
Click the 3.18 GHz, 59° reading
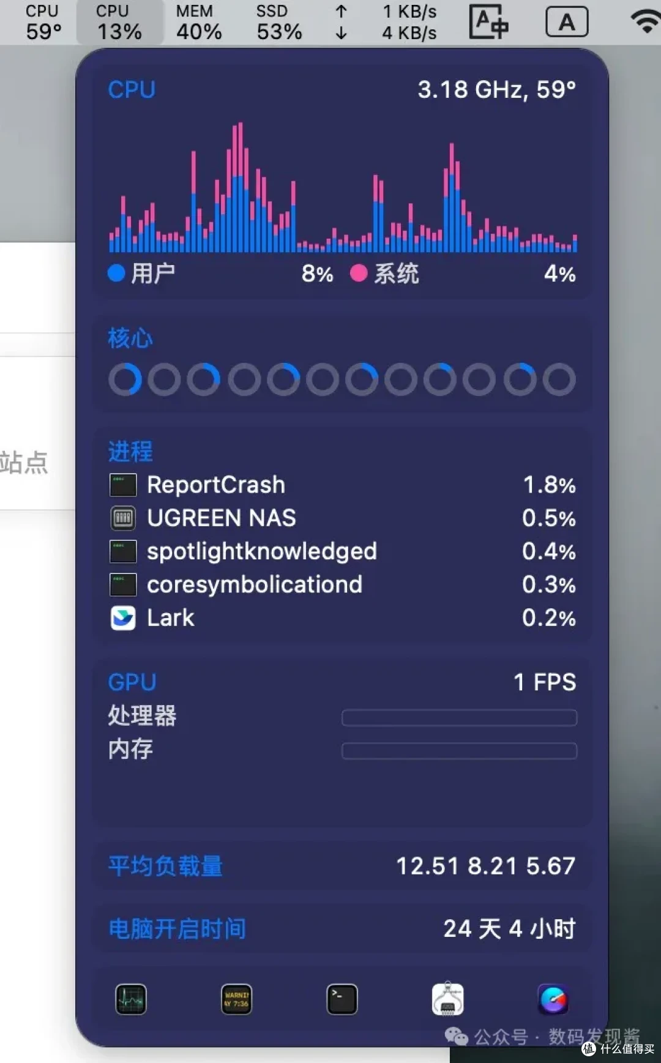tap(497, 90)
